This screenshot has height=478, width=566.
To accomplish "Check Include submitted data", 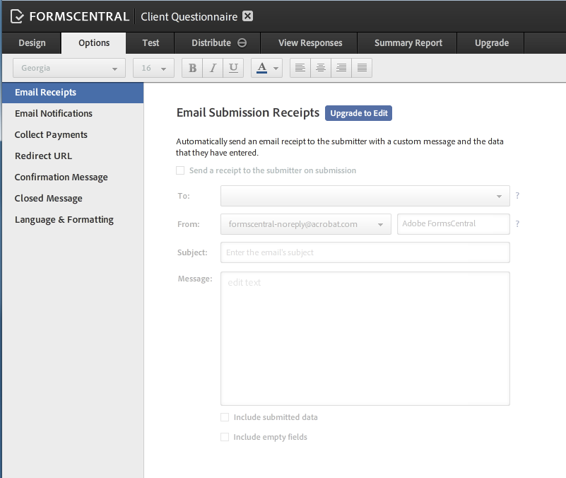I will click(x=225, y=417).
